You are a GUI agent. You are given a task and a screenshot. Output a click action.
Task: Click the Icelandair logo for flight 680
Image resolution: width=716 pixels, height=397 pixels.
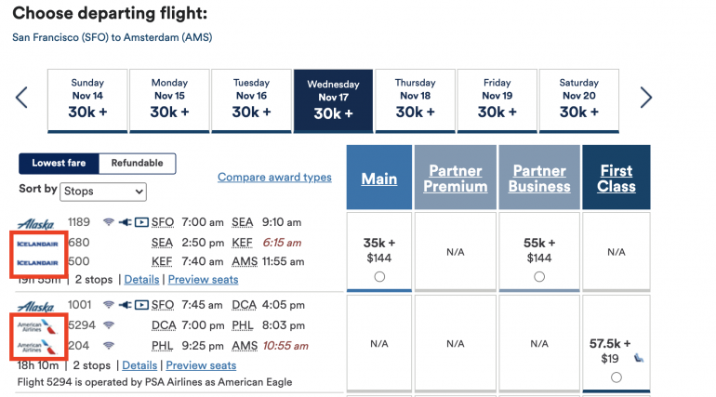click(38, 243)
